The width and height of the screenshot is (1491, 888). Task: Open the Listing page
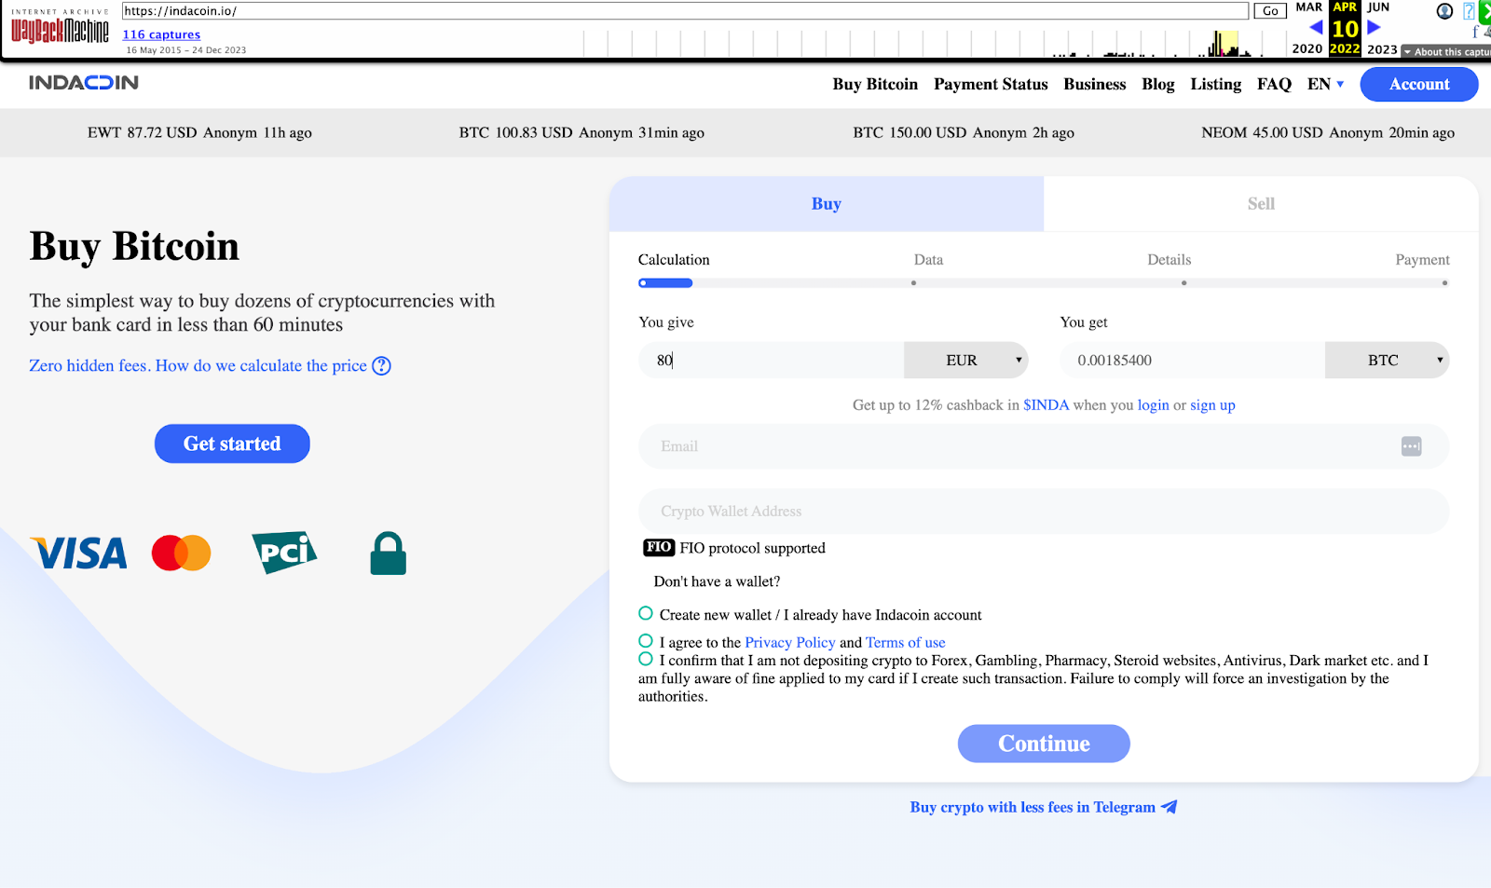click(1216, 84)
